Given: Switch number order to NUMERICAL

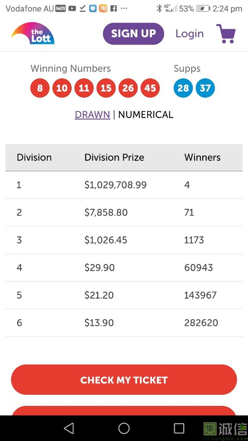Looking at the screenshot, I should click(x=146, y=115).
